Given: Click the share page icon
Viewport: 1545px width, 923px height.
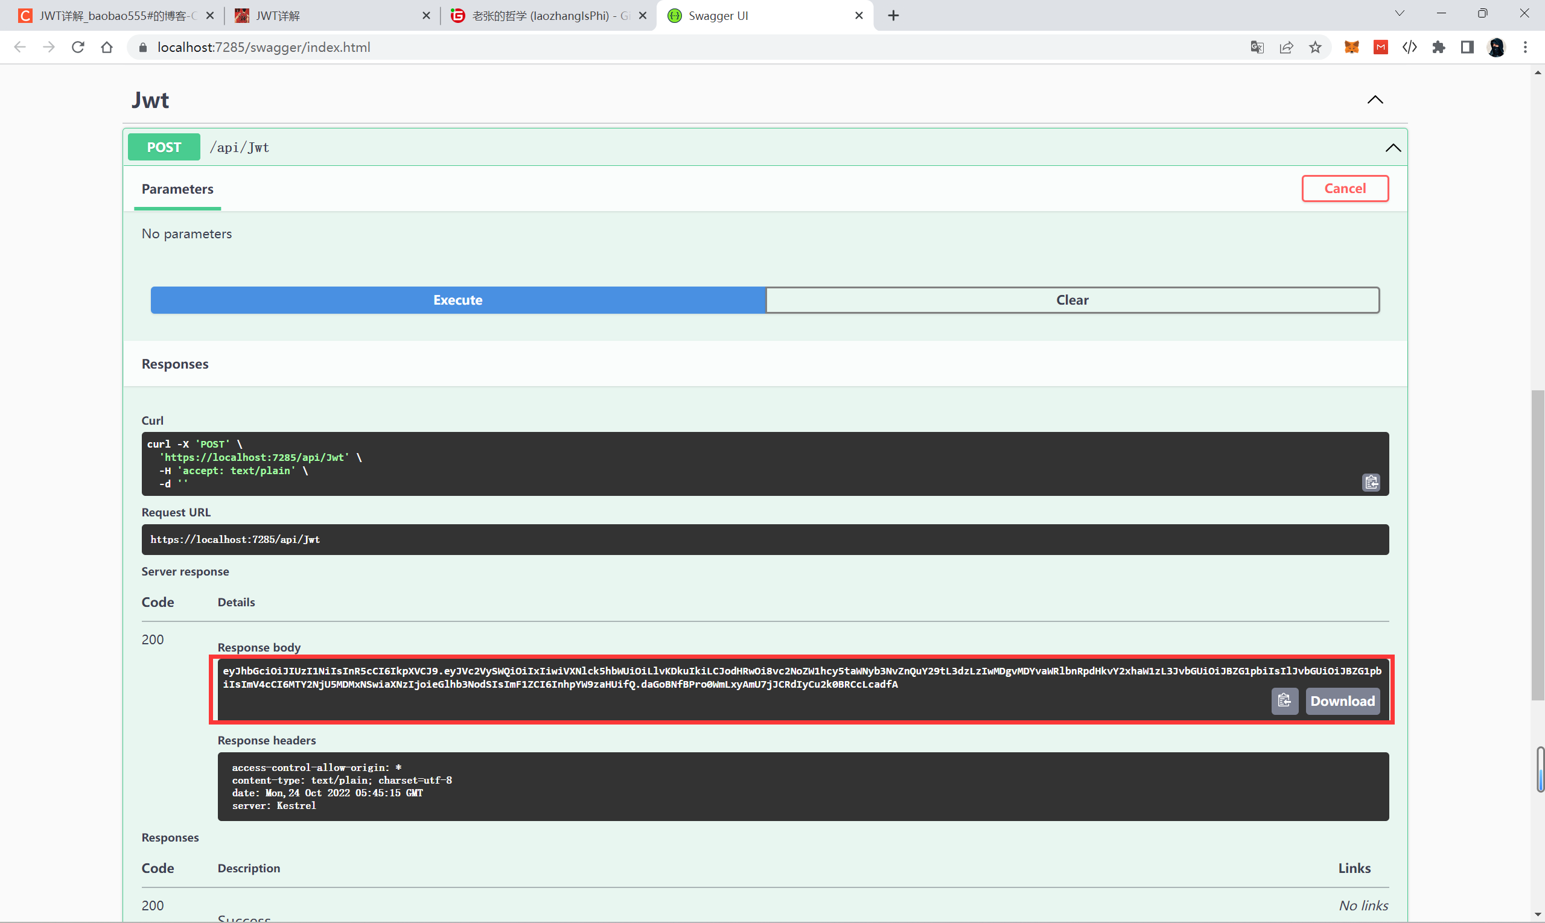Looking at the screenshot, I should click(1285, 47).
